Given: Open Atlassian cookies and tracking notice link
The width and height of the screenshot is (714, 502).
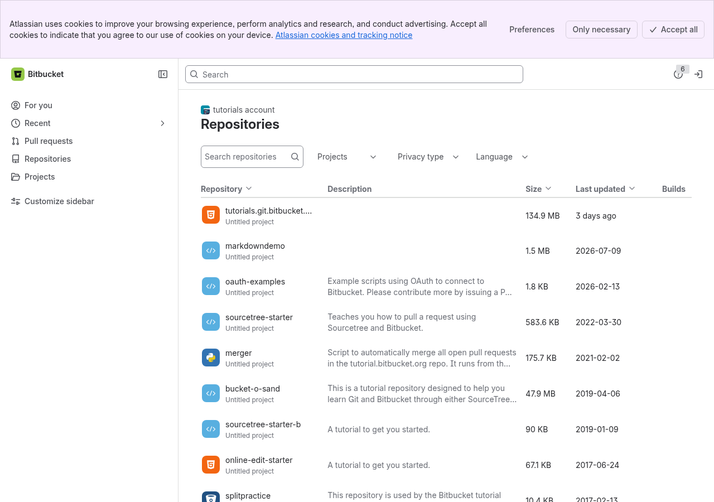Looking at the screenshot, I should click(x=344, y=35).
